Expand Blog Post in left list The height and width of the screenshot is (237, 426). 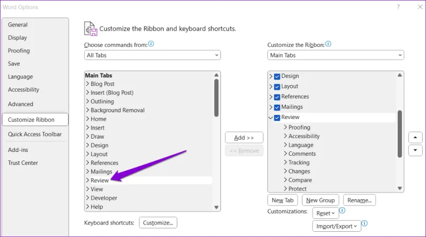[x=87, y=84]
